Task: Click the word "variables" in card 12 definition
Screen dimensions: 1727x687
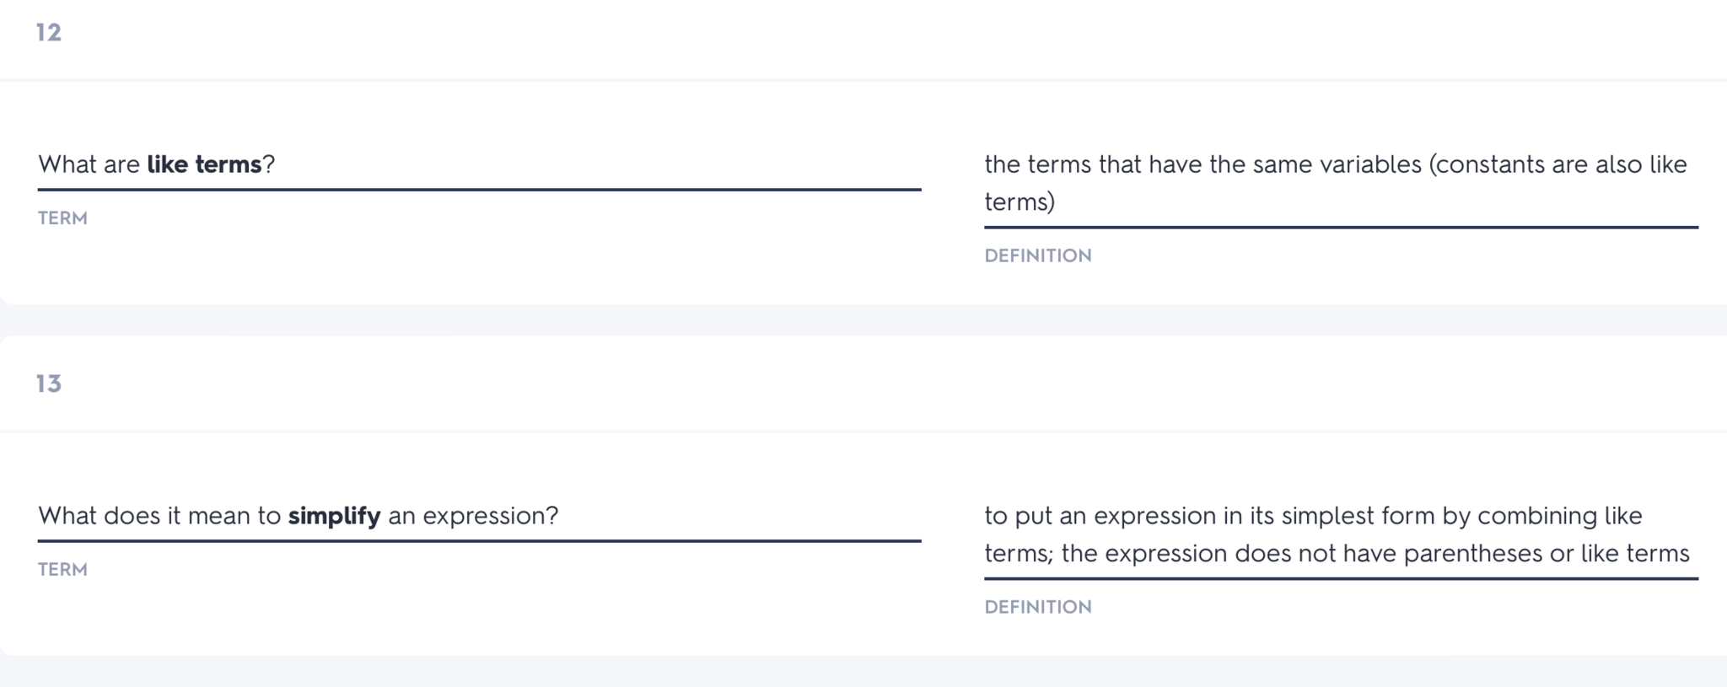Action: click(x=1370, y=164)
